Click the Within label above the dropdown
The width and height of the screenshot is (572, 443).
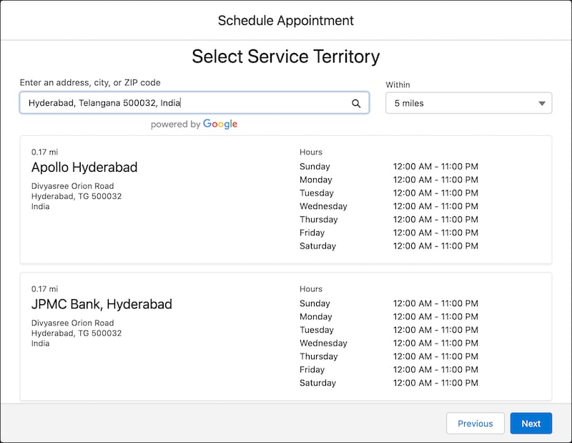tap(398, 84)
